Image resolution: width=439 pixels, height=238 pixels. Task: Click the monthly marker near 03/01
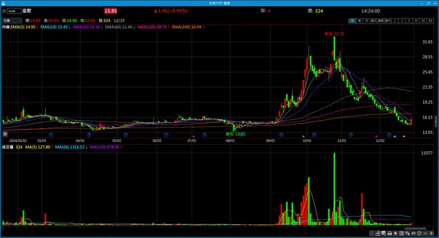point(50,135)
